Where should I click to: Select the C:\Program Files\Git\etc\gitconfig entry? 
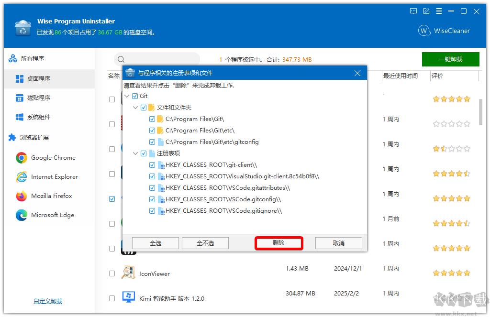pyautogui.click(x=212, y=142)
